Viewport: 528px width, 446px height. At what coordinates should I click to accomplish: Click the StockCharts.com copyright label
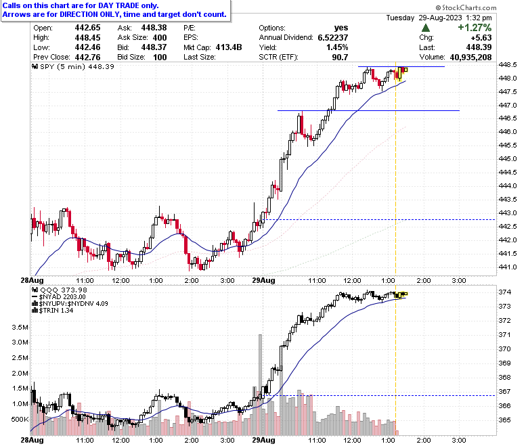[466, 7]
